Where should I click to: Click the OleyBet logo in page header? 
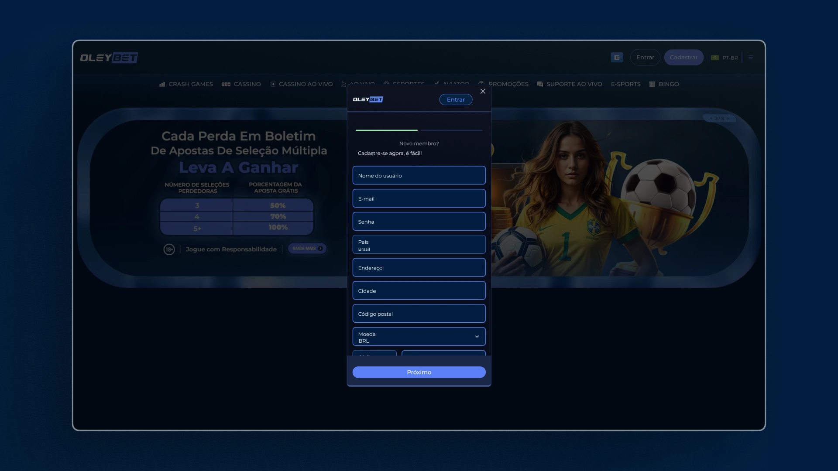[x=109, y=58]
